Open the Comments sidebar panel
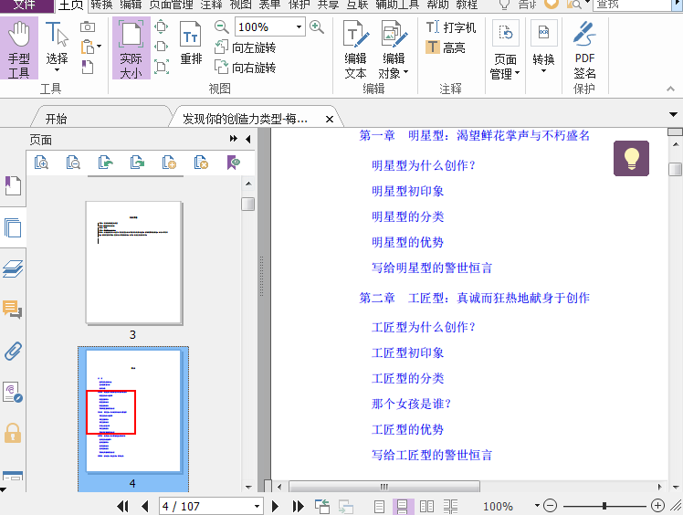Screen dimensions: 683x515 tap(13, 310)
